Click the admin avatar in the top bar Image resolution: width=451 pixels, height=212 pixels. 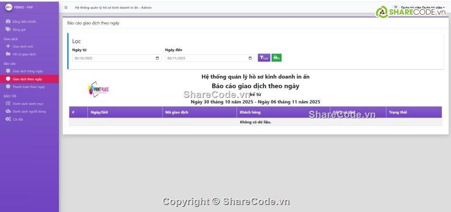(396, 7)
